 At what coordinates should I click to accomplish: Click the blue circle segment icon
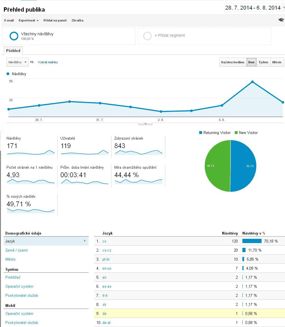[x=14, y=36]
